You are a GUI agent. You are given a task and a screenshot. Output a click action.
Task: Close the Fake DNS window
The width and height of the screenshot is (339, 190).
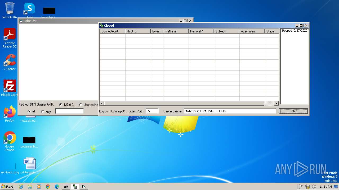(190, 21)
